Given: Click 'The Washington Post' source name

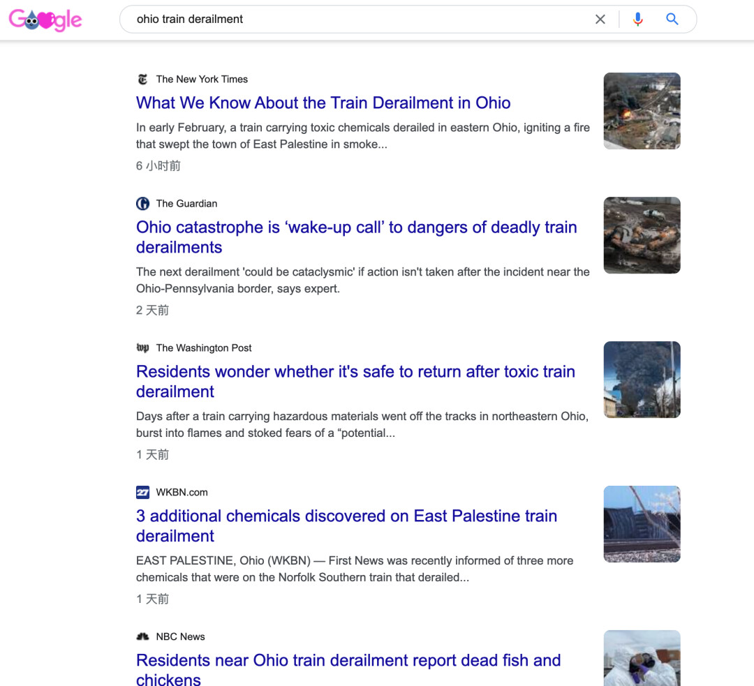Looking at the screenshot, I should pyautogui.click(x=204, y=348).
